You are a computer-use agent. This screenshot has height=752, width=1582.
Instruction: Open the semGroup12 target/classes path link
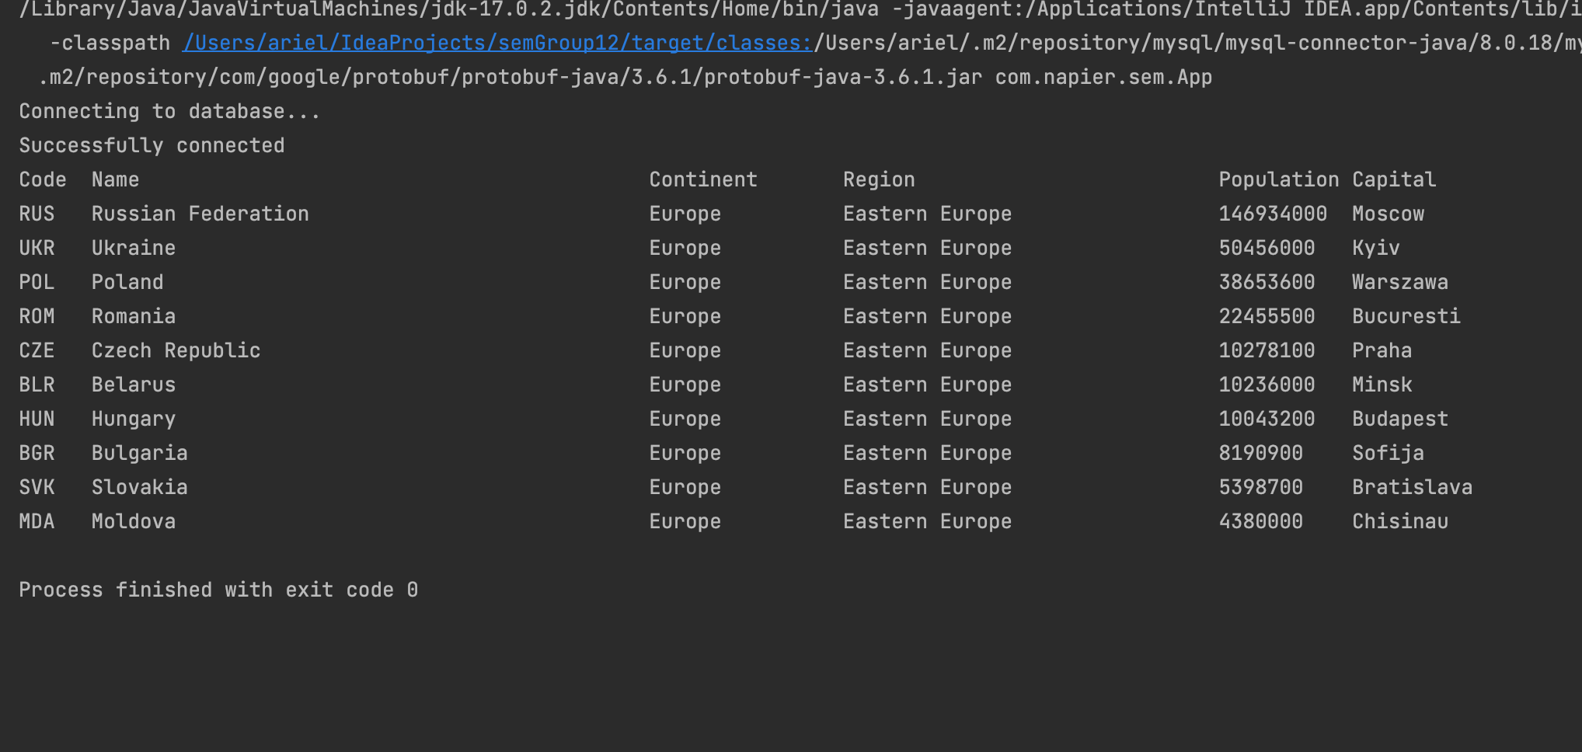pyautogui.click(x=497, y=43)
